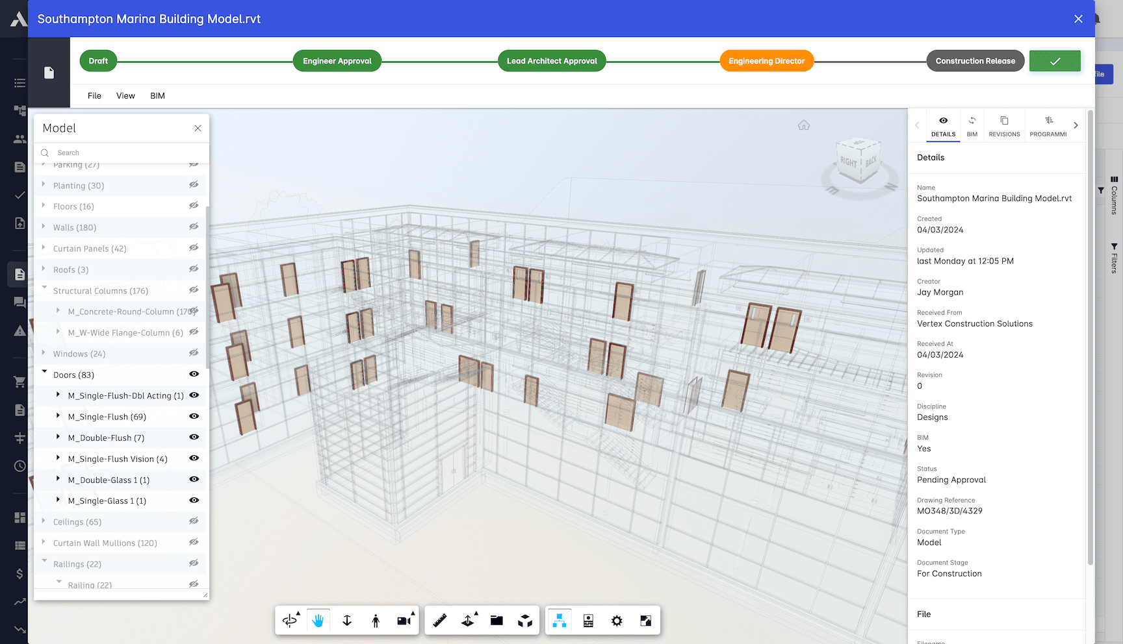
Task: Select the First Person walk tool
Action: [x=376, y=620]
